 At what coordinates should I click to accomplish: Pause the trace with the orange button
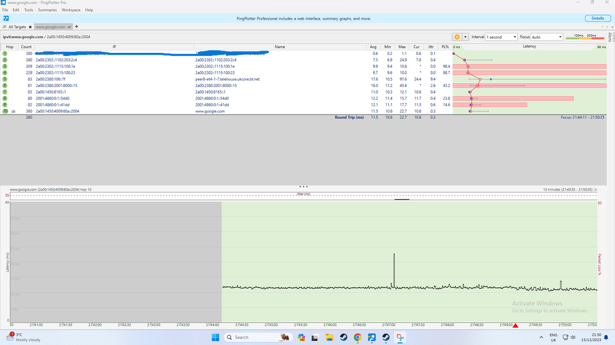[x=457, y=37]
